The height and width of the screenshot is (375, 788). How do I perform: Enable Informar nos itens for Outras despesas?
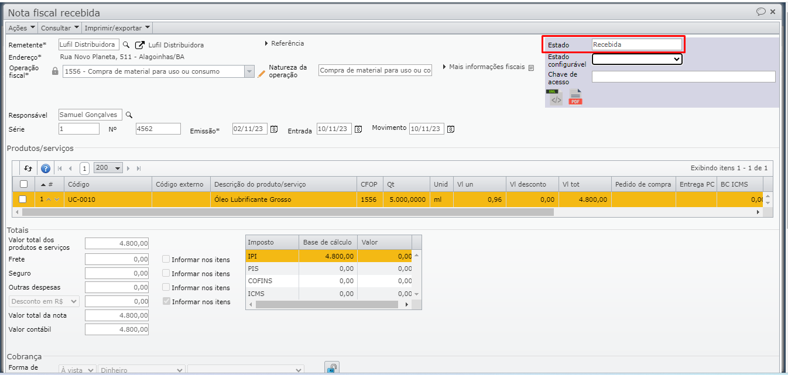tap(166, 287)
